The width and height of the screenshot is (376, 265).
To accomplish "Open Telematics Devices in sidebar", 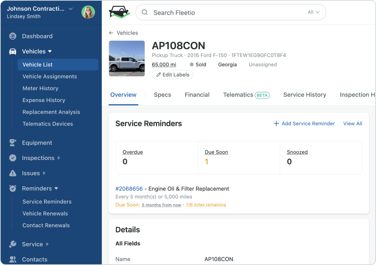I will click(x=48, y=124).
